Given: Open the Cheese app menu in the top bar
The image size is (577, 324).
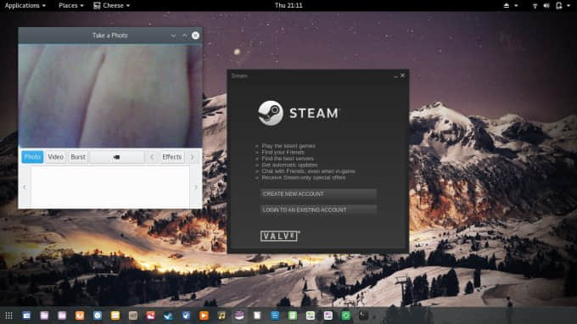Looking at the screenshot, I should pyautogui.click(x=111, y=6).
